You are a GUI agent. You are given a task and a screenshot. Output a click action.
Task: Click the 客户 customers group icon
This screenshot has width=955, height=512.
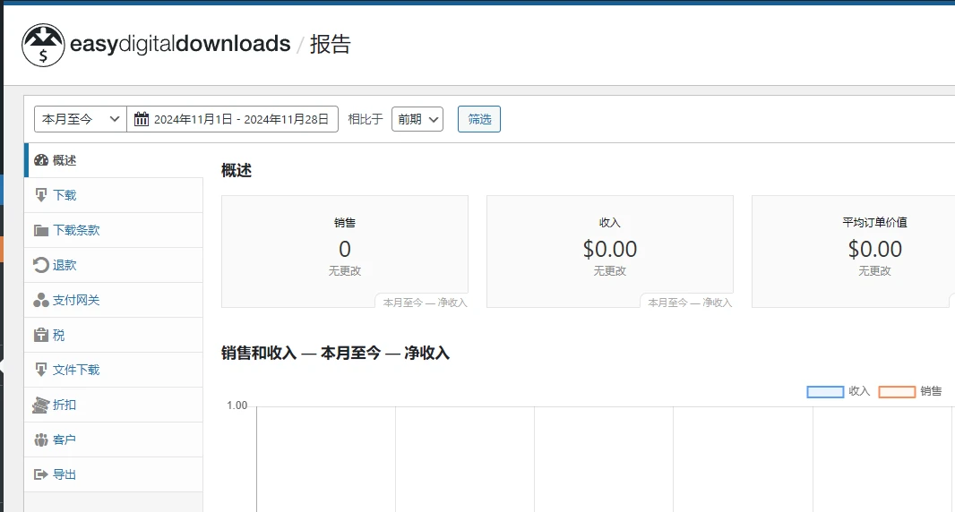coord(41,439)
